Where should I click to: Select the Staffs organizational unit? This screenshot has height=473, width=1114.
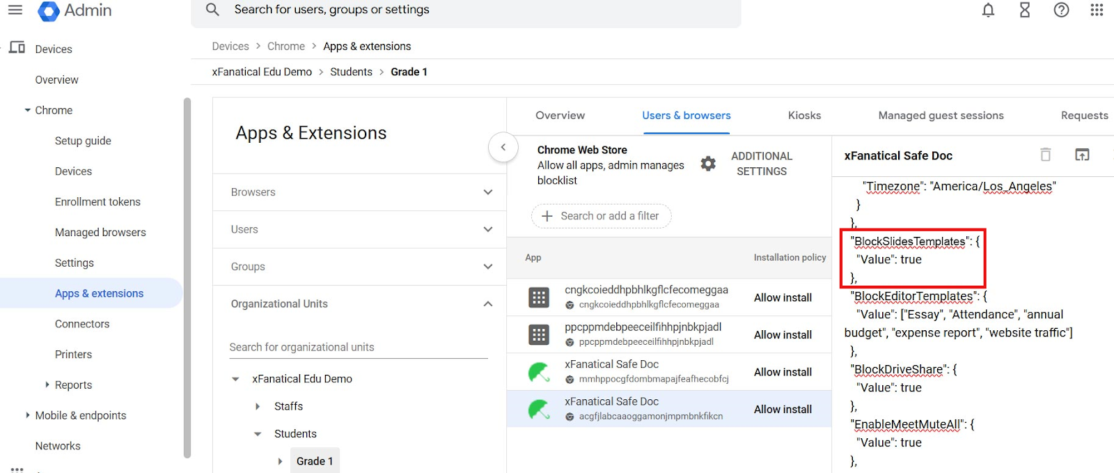coord(288,406)
